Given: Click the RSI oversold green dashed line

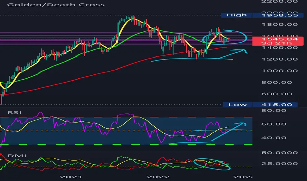Looking at the screenshot, I should pyautogui.click(x=126, y=144).
